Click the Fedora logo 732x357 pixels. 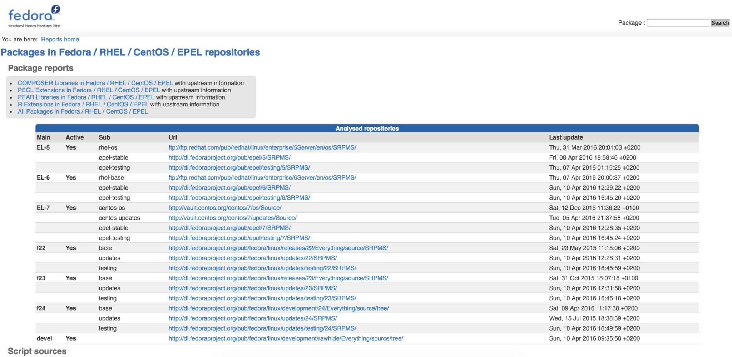point(34,16)
